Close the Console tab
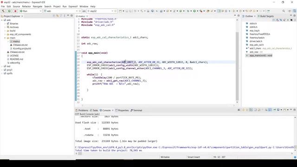The image size is (297, 167). (113, 110)
